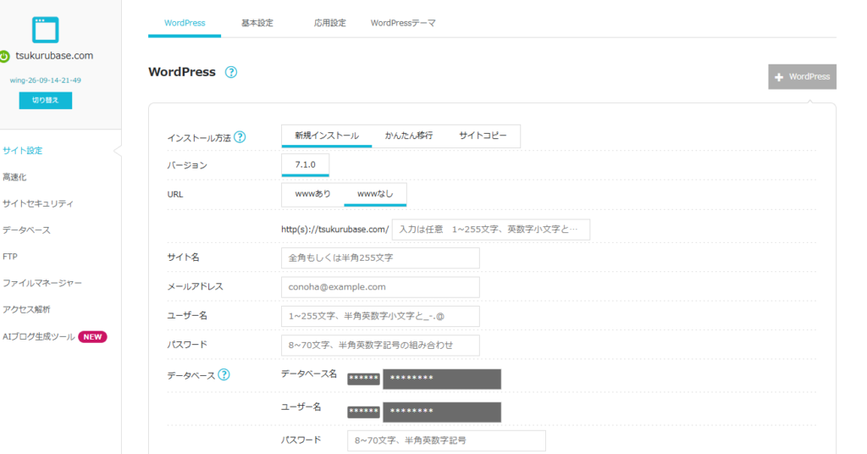
Task: Switch to the 応用設定 tab
Action: point(330,23)
